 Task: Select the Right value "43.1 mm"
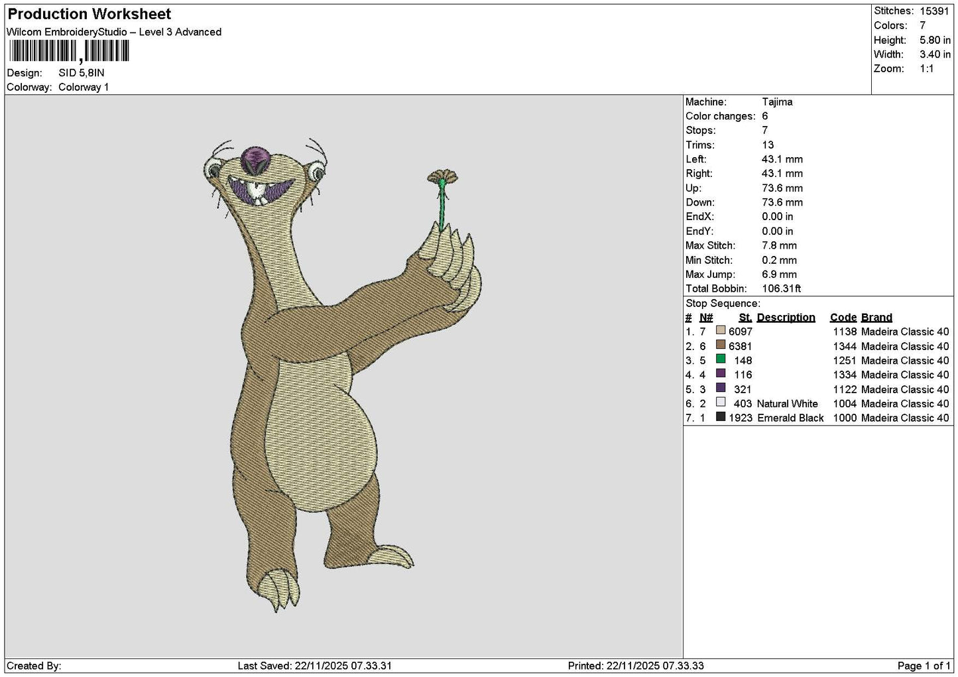782,174
